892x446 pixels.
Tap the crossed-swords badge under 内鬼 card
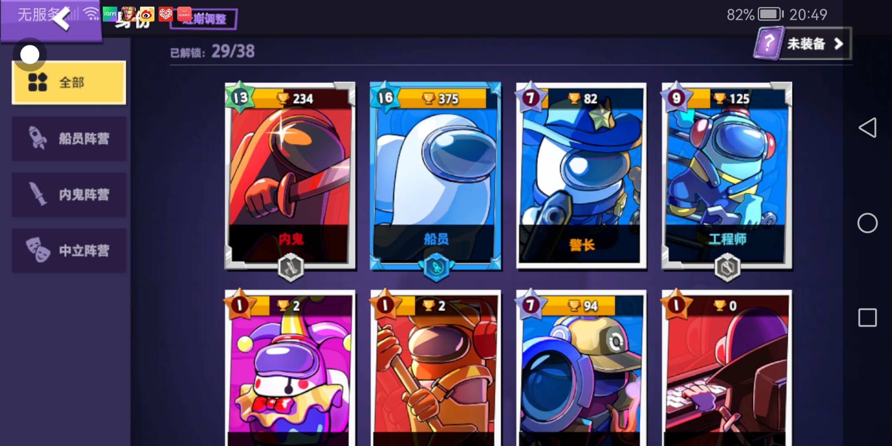click(x=291, y=268)
